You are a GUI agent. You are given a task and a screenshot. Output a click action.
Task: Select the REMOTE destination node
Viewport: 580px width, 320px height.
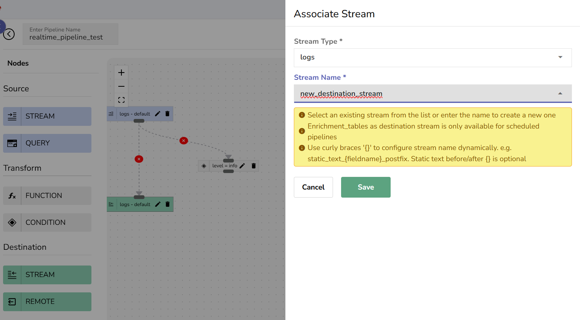click(47, 302)
